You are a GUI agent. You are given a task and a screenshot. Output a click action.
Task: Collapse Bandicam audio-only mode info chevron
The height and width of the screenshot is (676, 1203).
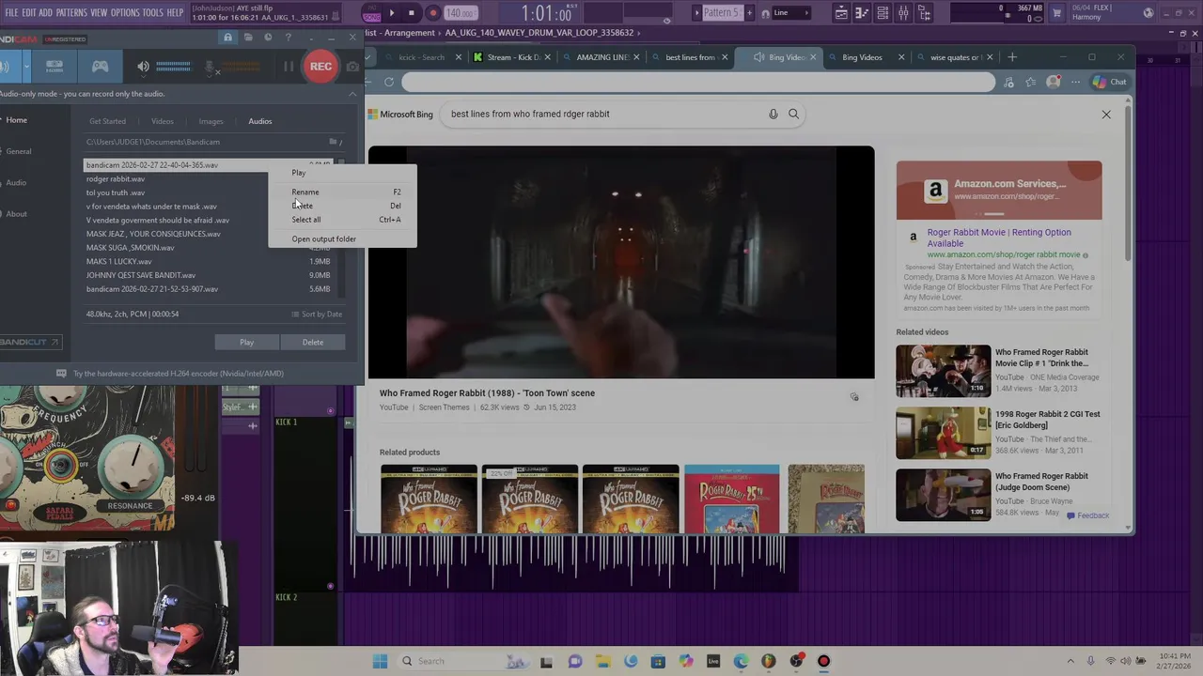352,93
